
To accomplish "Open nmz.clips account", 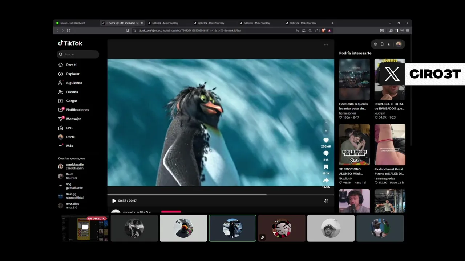I will pos(69,206).
